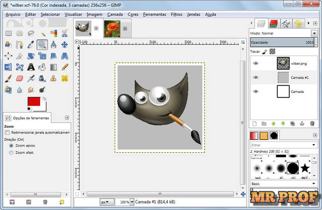Select the Eraser tool
This screenshot has width=322, height=210.
(x=20, y=78)
